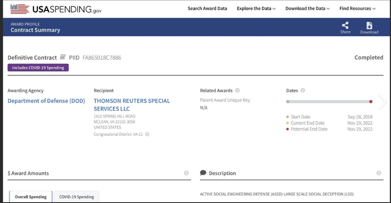Open Department of Defense (DOD) agency link

(x=46, y=101)
